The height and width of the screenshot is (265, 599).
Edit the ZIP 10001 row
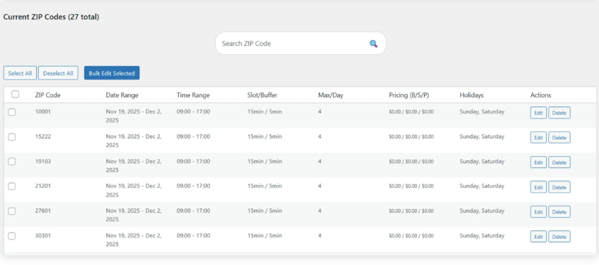538,113
